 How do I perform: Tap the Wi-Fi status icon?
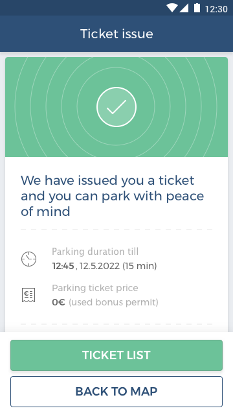pyautogui.click(x=172, y=8)
